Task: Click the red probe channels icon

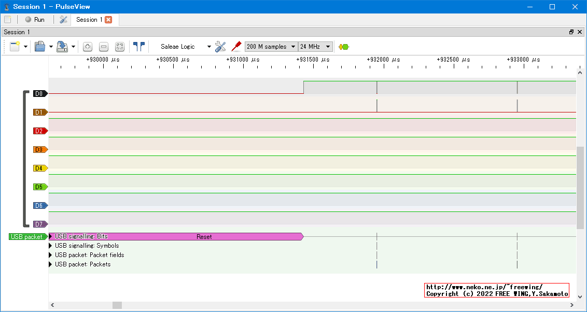Action: tap(236, 47)
